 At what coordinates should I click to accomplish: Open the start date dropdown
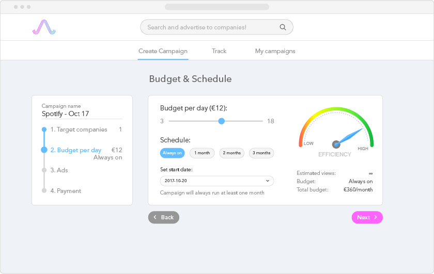coord(217,181)
